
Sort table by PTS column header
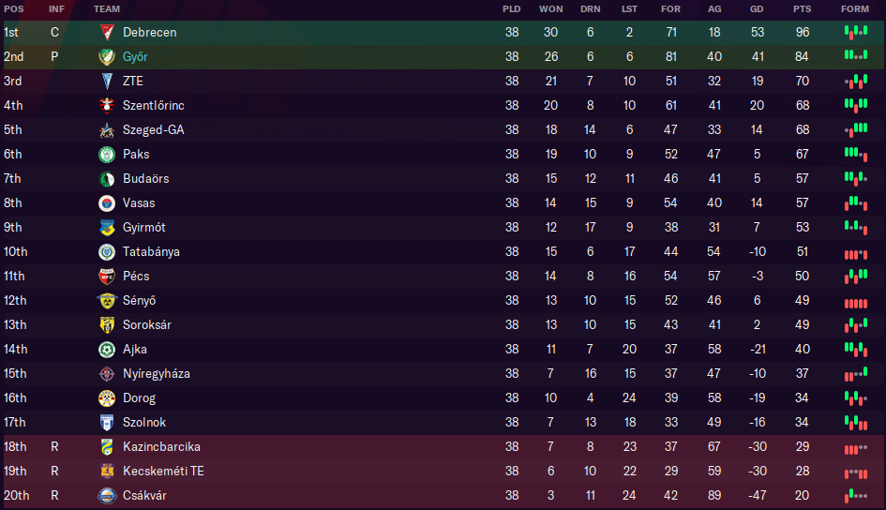coord(802,8)
